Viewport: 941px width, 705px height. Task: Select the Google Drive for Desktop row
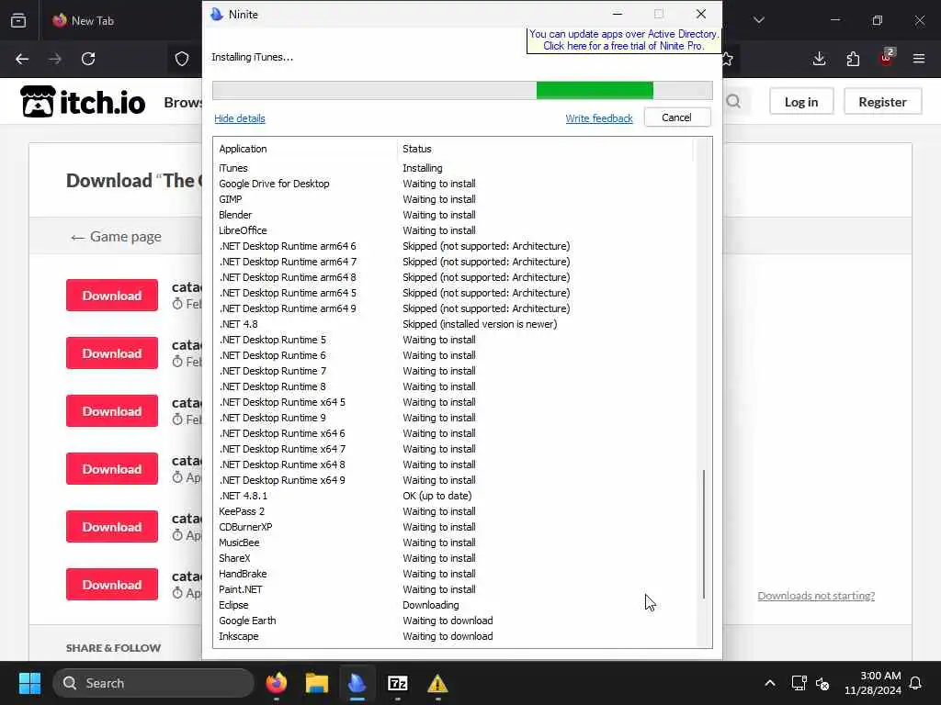click(455, 184)
